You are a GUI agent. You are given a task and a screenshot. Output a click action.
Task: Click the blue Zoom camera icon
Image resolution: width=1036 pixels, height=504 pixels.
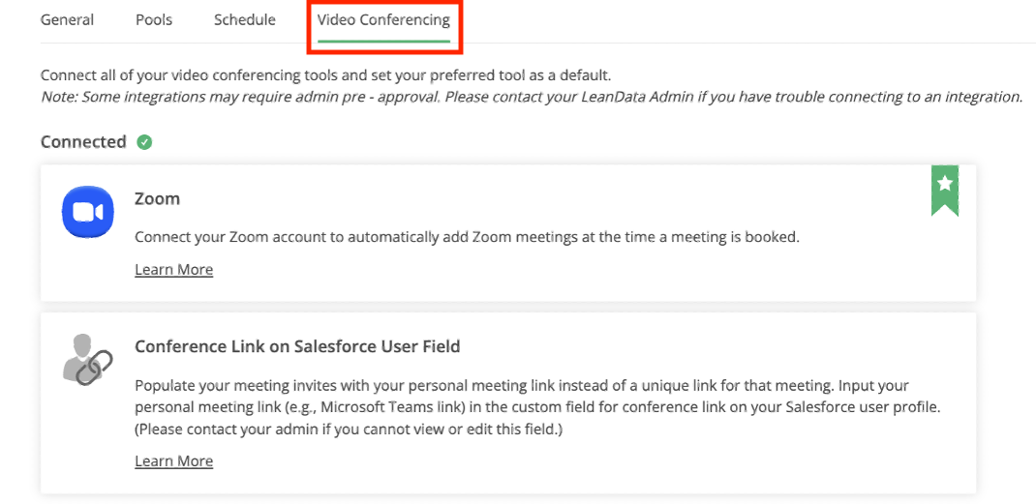[x=87, y=212]
